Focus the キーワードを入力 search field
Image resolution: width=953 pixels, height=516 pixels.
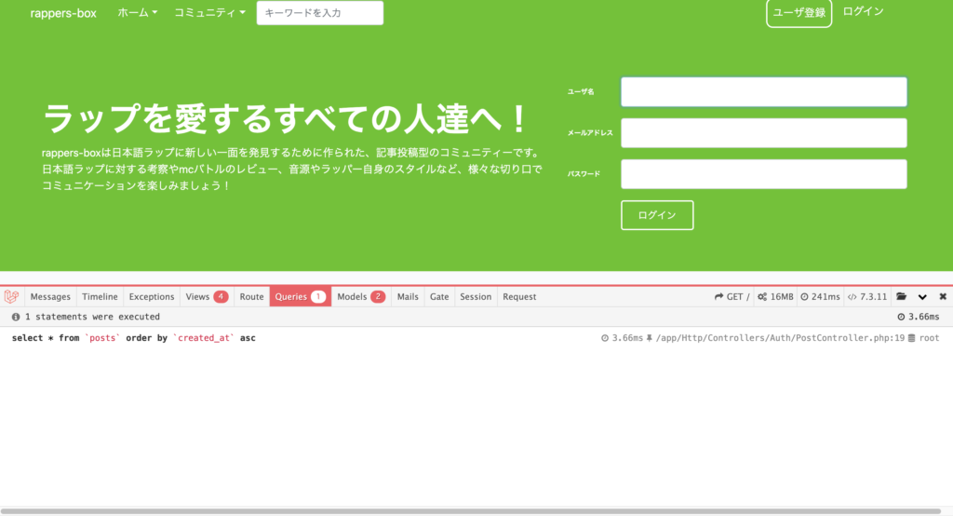[x=320, y=13]
